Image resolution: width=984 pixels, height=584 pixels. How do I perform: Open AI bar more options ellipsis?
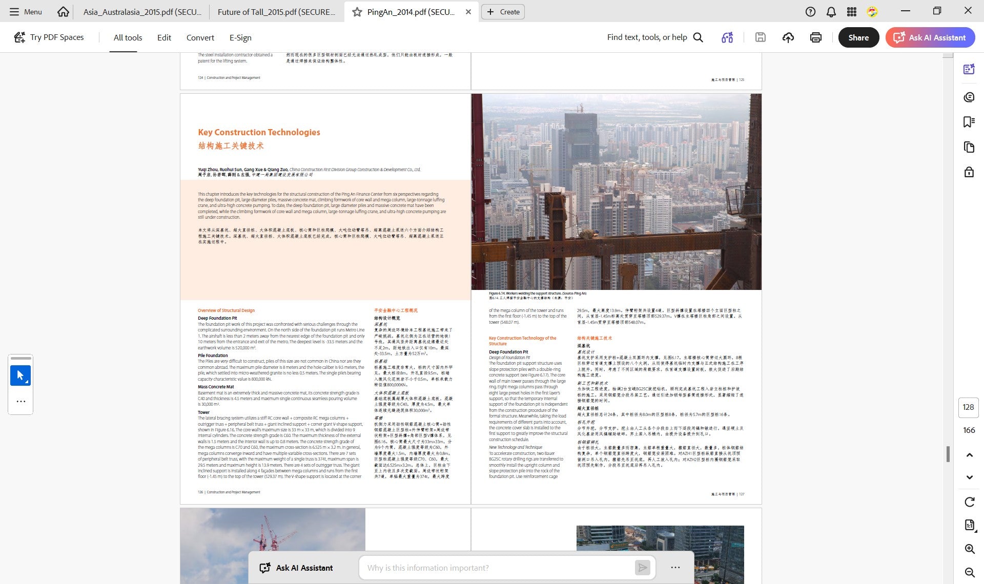(675, 568)
